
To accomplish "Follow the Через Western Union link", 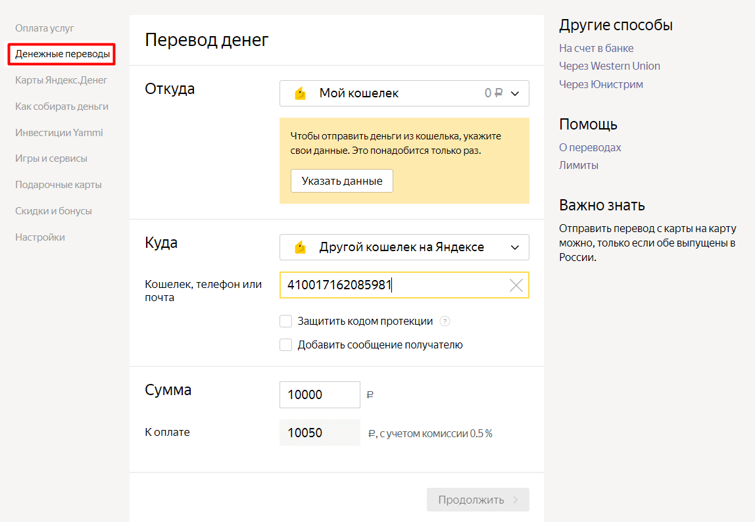I will [610, 66].
